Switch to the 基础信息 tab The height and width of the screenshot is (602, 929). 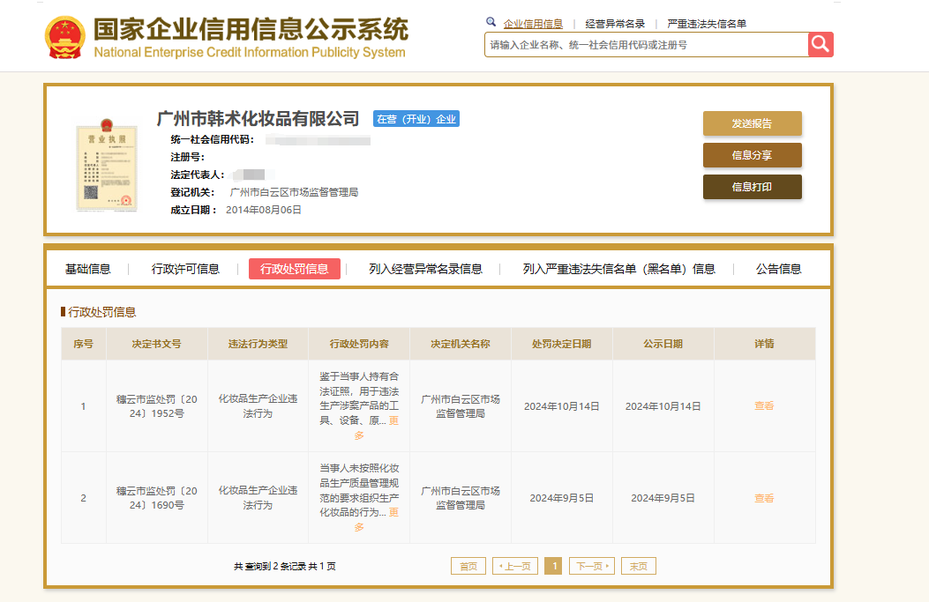coord(87,269)
